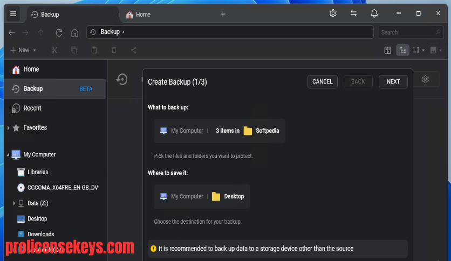Viewport: 451px width, 261px height.
Task: Select Backup BETA in sidebar
Action: [55, 89]
